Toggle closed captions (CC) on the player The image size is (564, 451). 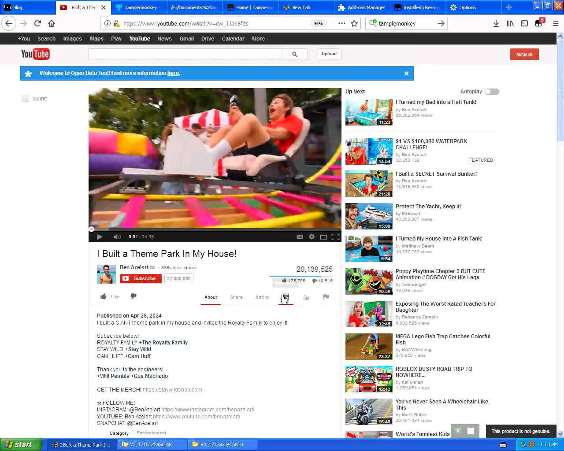click(x=300, y=237)
